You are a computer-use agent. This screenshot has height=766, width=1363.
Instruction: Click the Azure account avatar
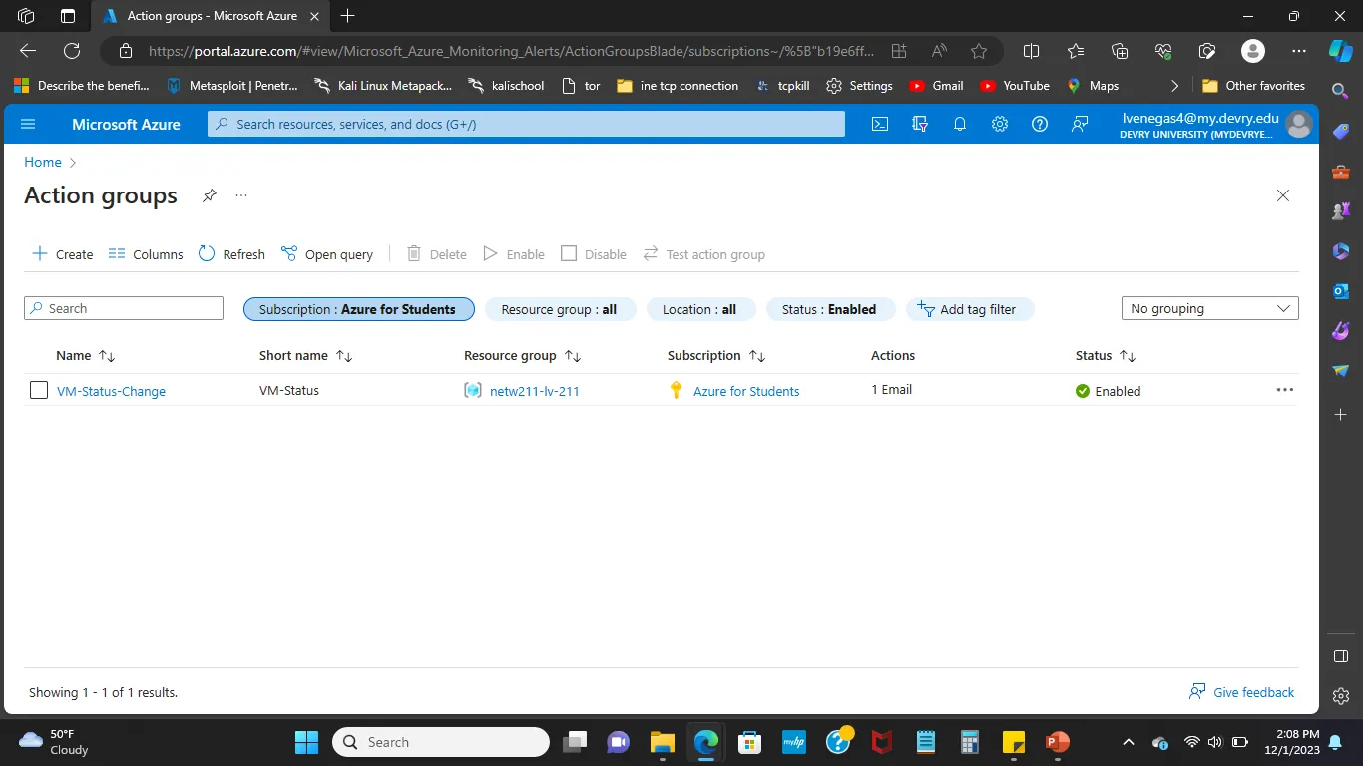1298,124
